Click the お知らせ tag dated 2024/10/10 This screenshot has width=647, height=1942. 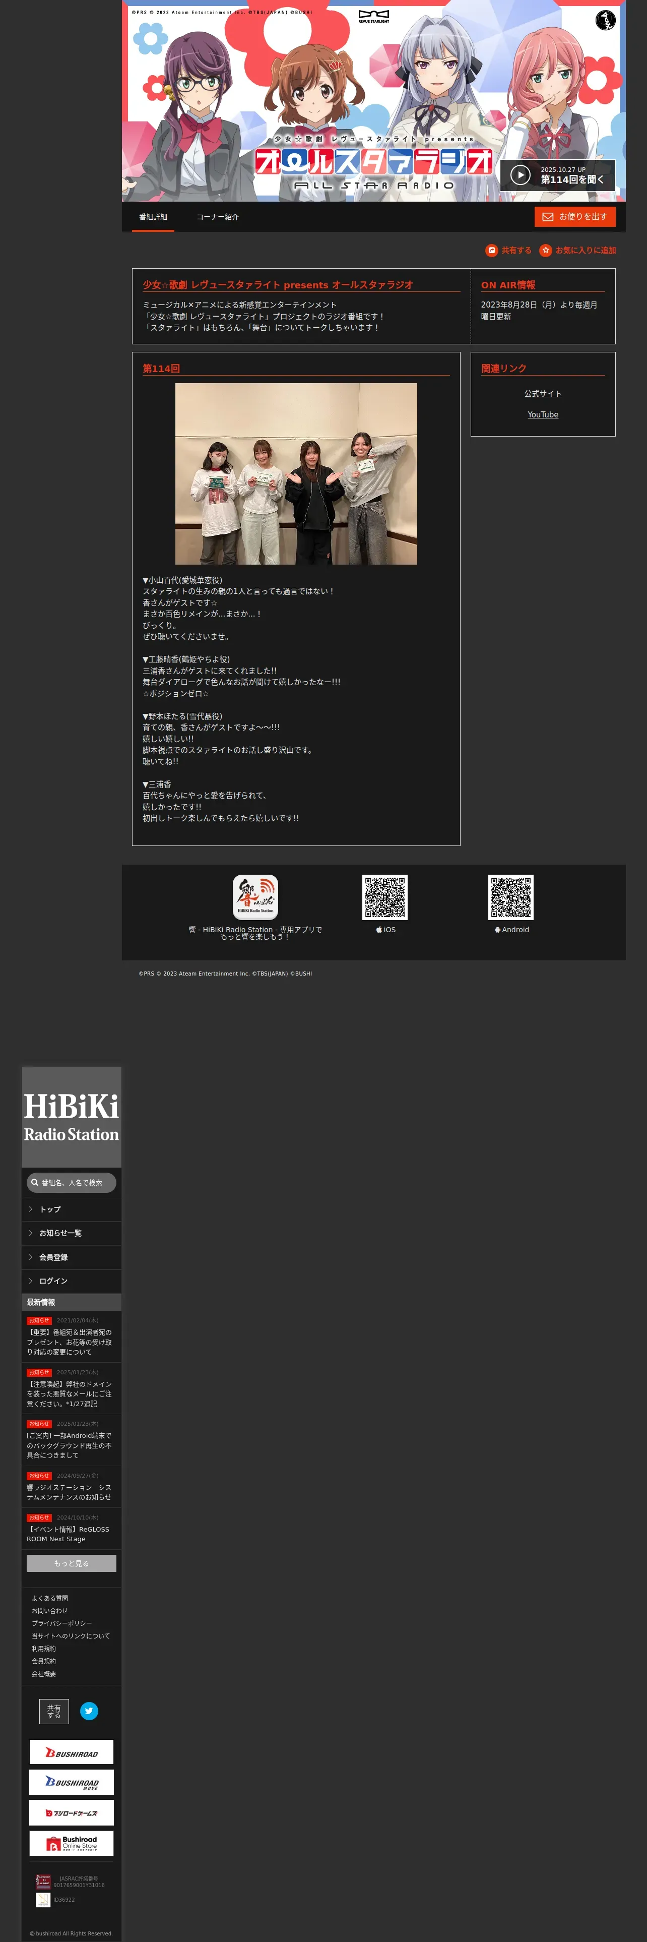[x=39, y=1518]
